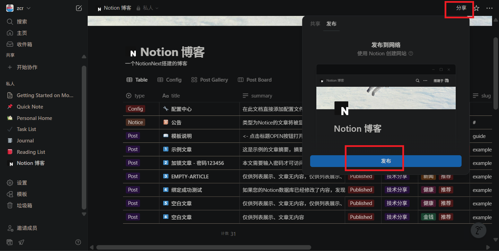Click the 计数 31 count at table bottom
The image size is (499, 251).
point(228,234)
